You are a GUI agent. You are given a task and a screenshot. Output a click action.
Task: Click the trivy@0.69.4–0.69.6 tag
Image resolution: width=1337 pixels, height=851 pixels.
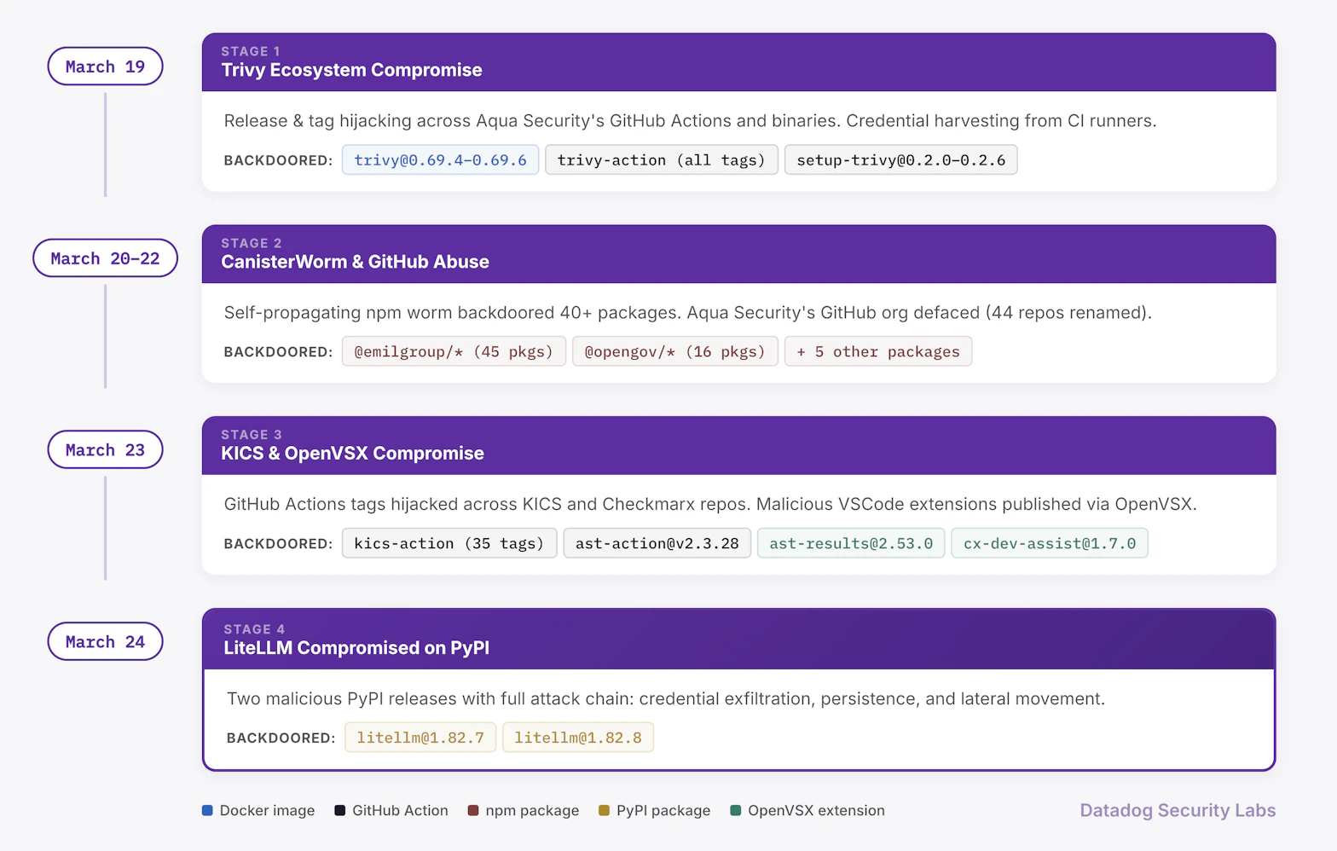[x=440, y=160]
